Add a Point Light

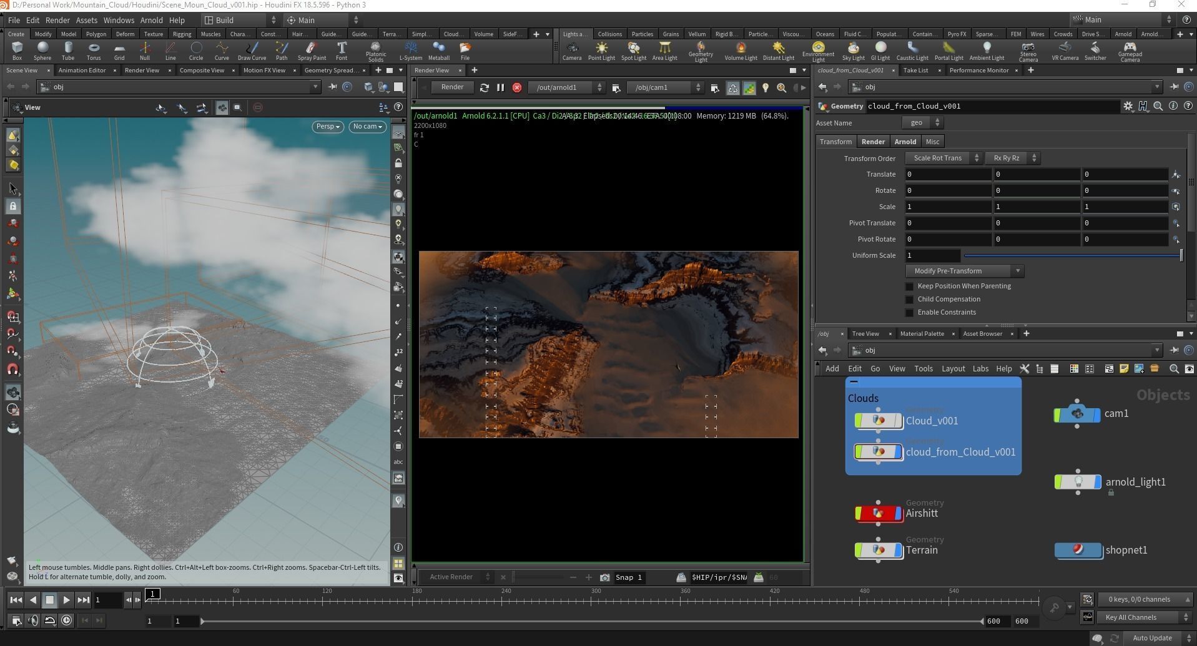pyautogui.click(x=601, y=51)
